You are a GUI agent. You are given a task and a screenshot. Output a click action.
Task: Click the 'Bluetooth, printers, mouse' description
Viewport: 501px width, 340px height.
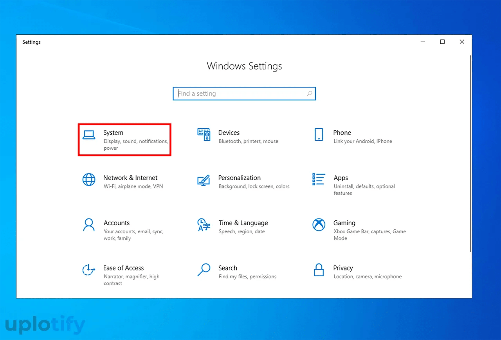(249, 141)
